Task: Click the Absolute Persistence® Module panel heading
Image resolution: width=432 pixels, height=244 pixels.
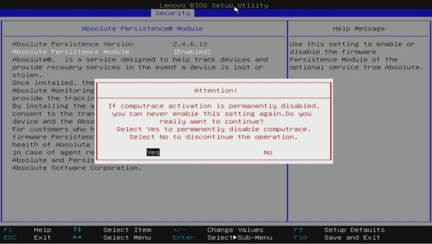Action: 142,29
